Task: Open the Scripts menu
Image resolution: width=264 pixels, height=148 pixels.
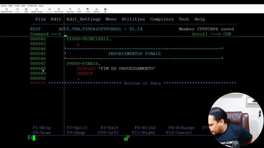Action: coord(17,6)
